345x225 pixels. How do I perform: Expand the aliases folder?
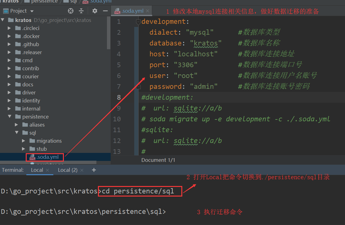16,125
